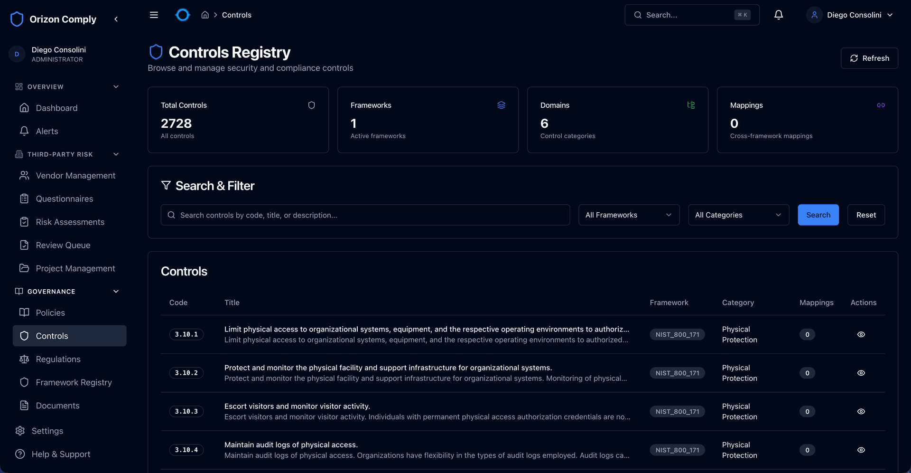Screen dimensions: 911x473
Task: Open the Diego Consolini account menu
Action: click(851, 15)
